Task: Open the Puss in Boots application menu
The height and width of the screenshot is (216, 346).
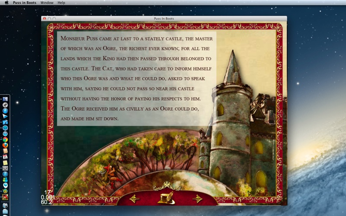Action: click(25, 3)
